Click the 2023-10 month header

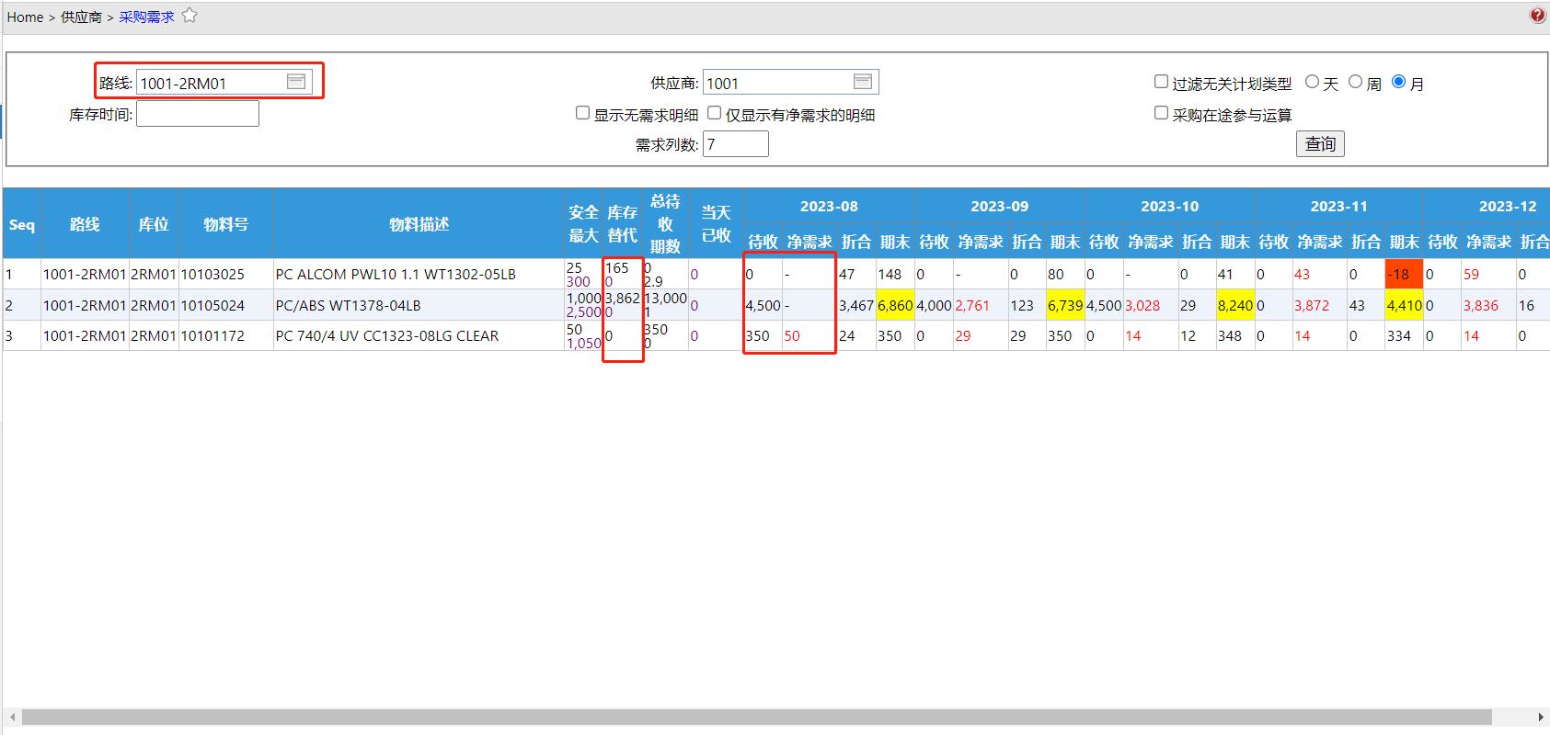1169,206
